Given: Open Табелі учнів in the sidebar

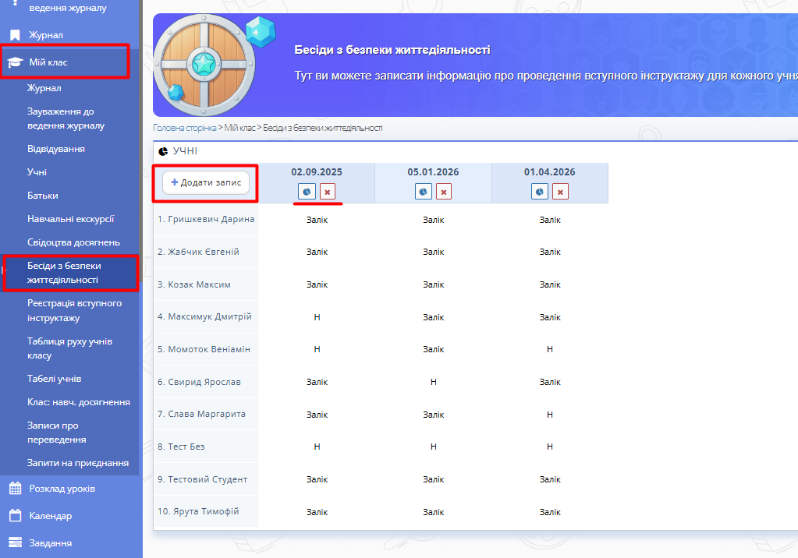Looking at the screenshot, I should point(55,379).
